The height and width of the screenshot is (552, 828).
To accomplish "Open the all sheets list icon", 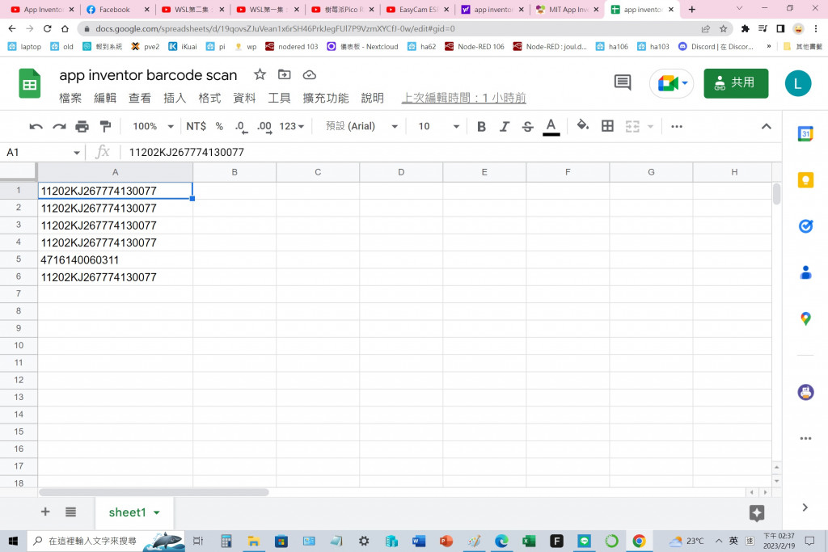I will (71, 512).
